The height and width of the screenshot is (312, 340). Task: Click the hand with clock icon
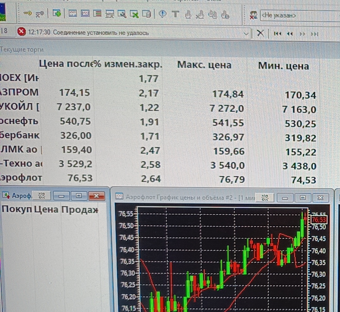tap(225, 15)
